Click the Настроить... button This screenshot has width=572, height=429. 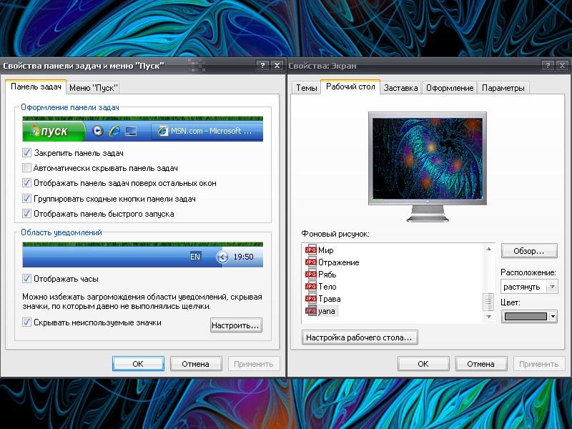pos(236,325)
